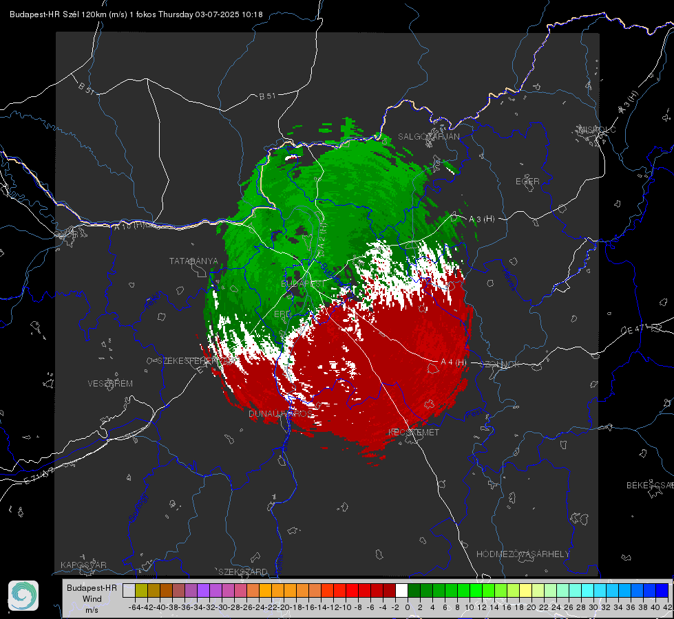674x619 pixels.
Task: Click the blue 'Heves' county label
Action: (509, 279)
